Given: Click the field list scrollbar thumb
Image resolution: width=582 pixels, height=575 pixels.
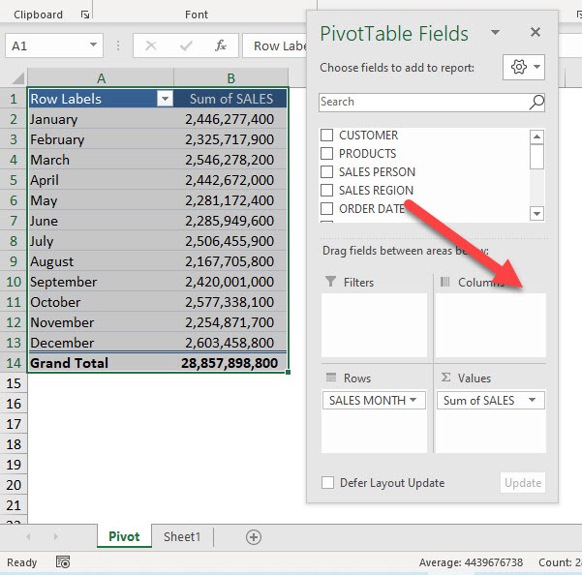Looking at the screenshot, I should coord(536,157).
